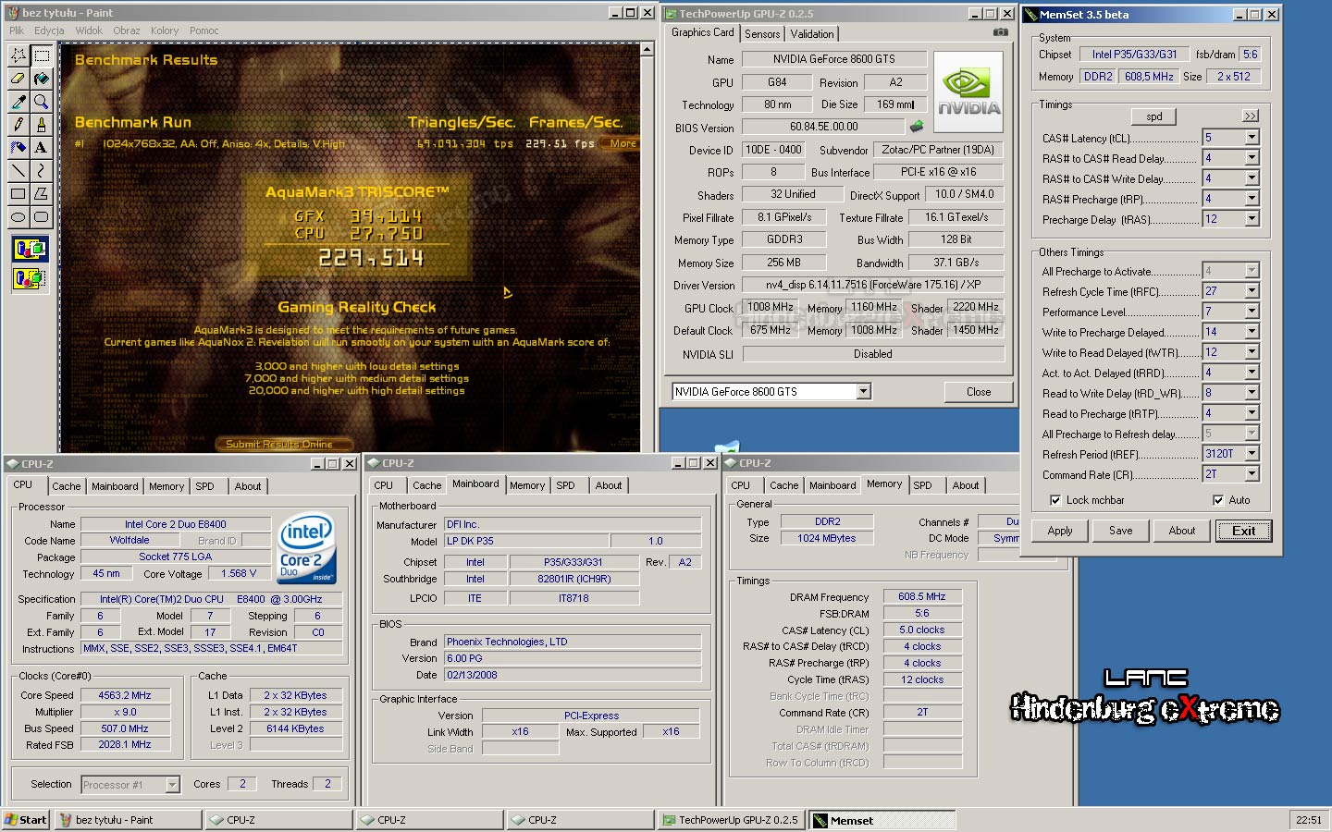This screenshot has height=832, width=1332.
Task: Open the Refresh Cycle Time (tRFC) dropdown
Action: point(1252,291)
